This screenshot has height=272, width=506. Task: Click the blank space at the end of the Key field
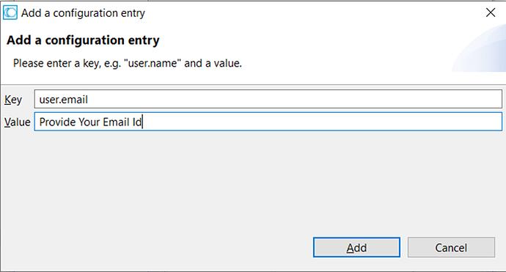point(293,99)
